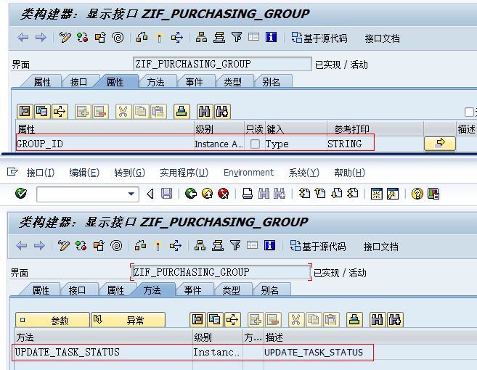Click Activate wand icon in methods-view window
This screenshot has height=370, width=477.
(158, 245)
